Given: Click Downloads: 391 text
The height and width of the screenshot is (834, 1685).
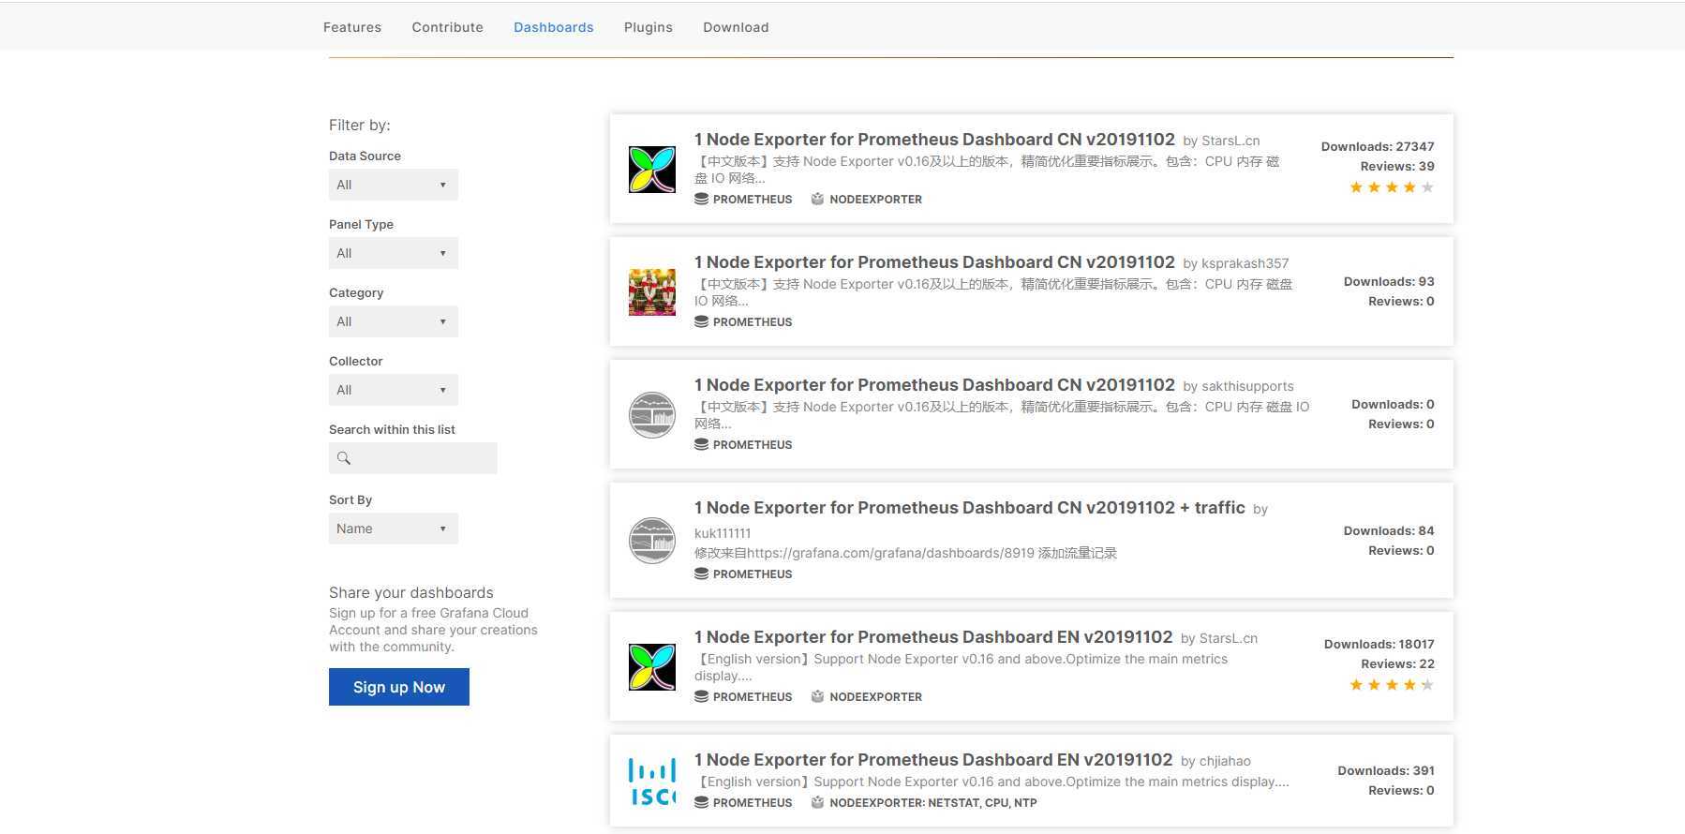Looking at the screenshot, I should point(1386,770).
